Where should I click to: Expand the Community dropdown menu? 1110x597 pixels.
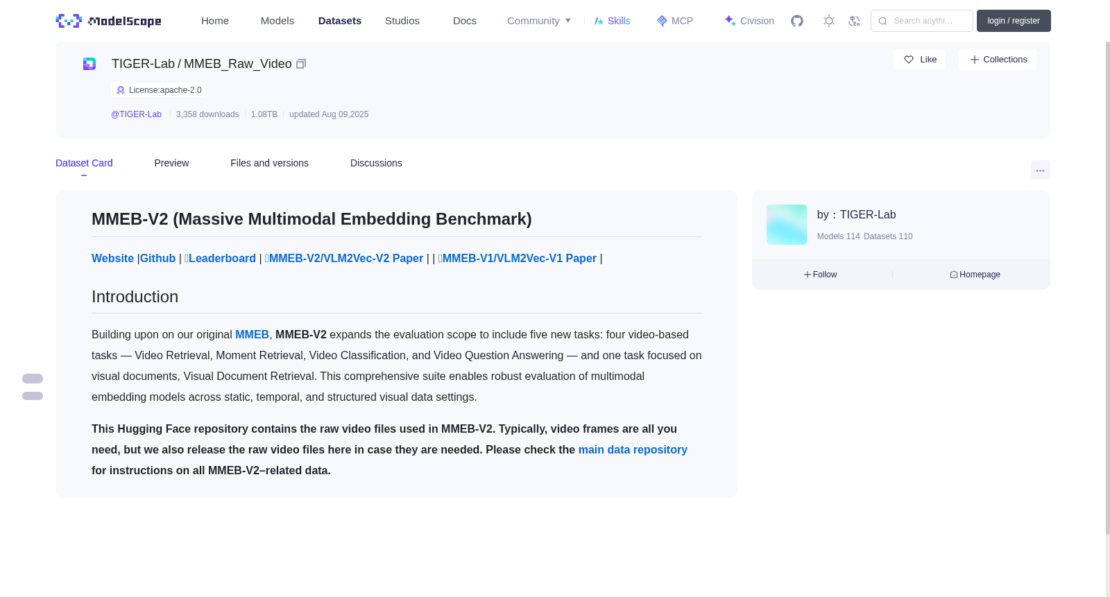click(539, 21)
